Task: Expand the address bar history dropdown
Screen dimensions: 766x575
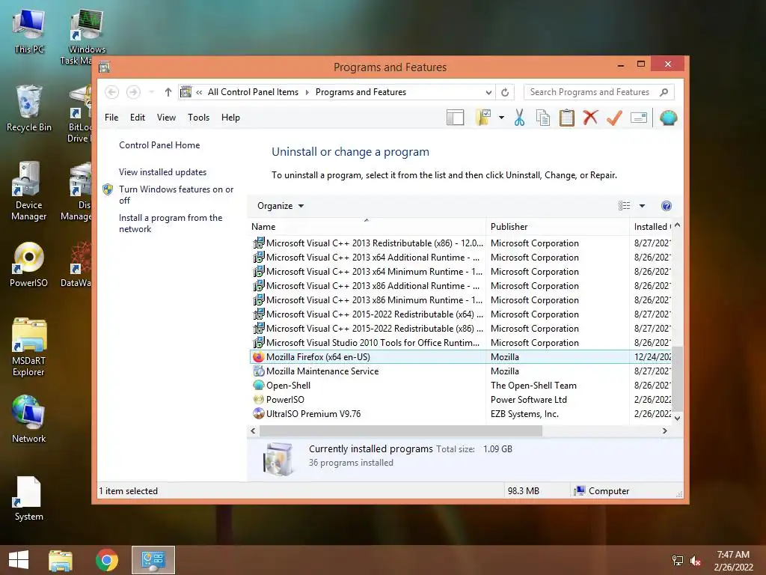Action: [488, 92]
